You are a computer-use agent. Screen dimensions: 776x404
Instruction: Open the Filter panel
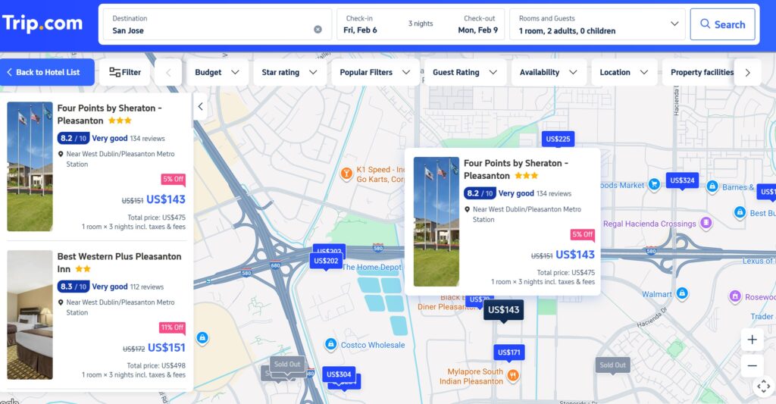[125, 72]
